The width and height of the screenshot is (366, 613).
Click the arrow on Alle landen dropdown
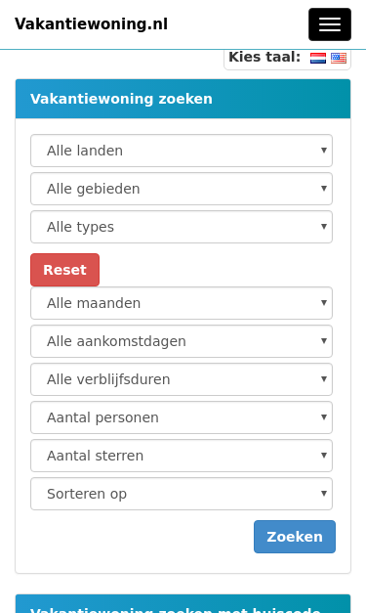click(323, 151)
